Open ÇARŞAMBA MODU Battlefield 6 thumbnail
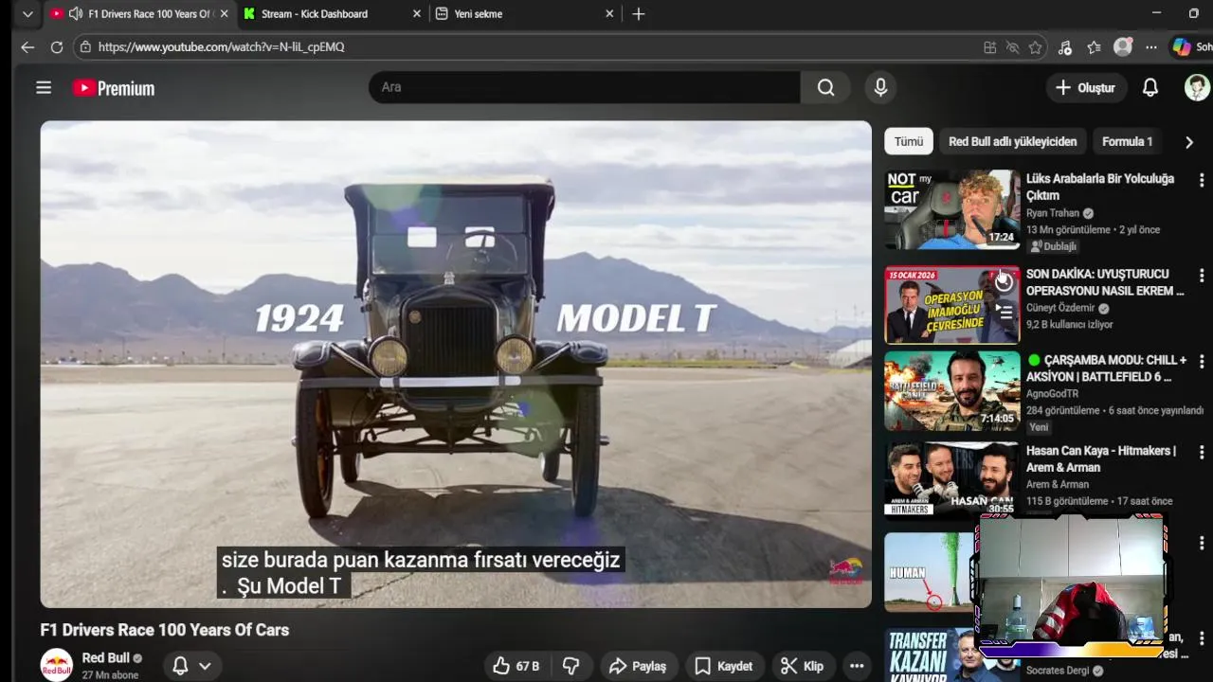1213x682 pixels. tap(951, 391)
